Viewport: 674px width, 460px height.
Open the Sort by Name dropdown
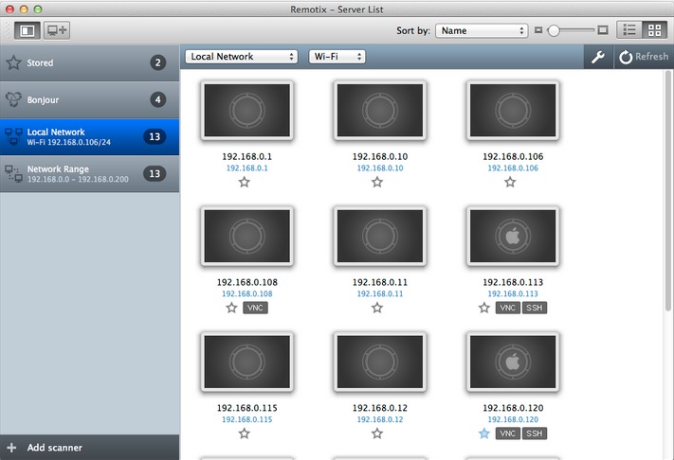(x=482, y=30)
